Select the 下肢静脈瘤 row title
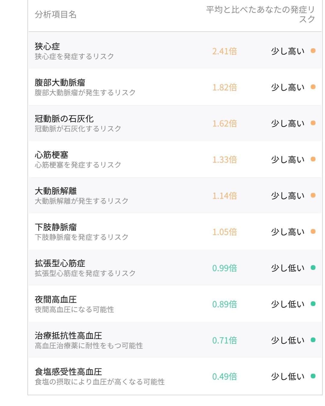 [x=56, y=227]
